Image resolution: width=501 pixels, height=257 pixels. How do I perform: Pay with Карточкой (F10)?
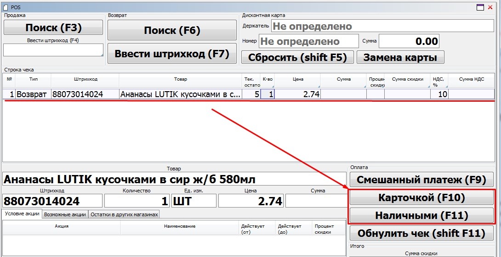pos(421,198)
